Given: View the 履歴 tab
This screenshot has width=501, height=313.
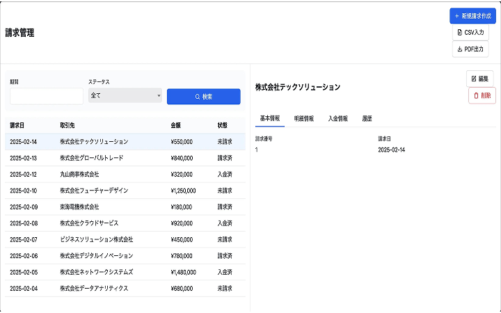Looking at the screenshot, I should [367, 119].
